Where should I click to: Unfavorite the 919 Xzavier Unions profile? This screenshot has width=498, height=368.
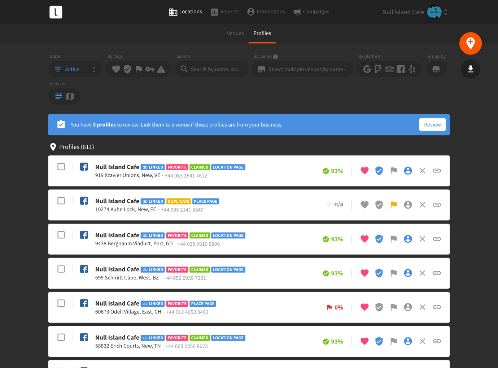pos(364,171)
